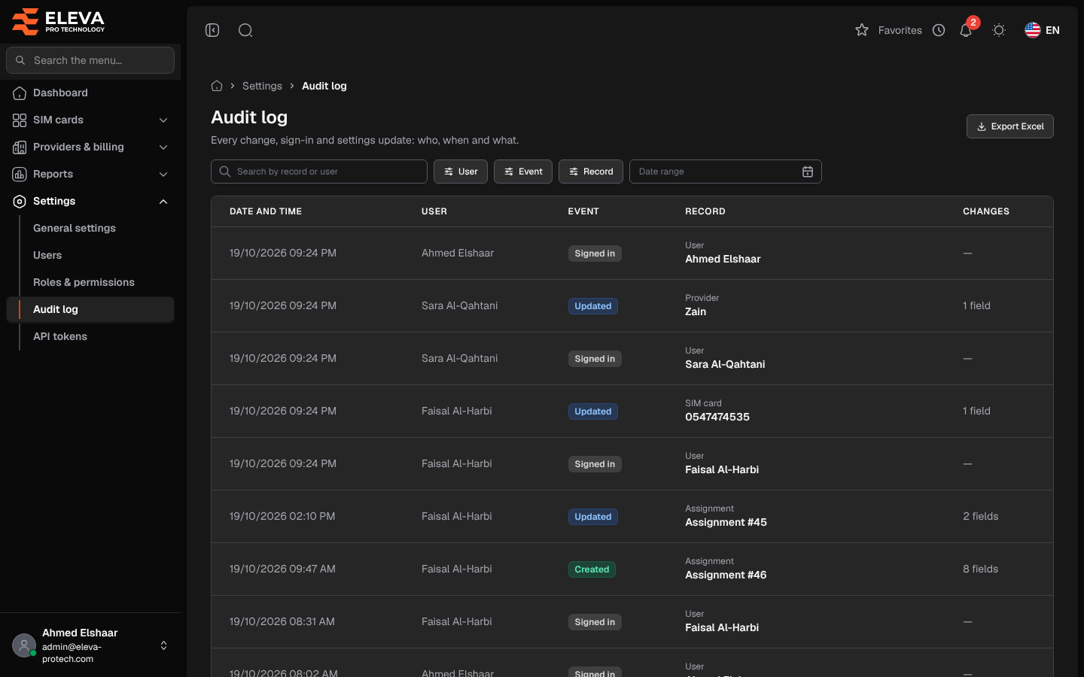Viewport: 1084px width, 677px height.
Task: Open the Record filter dropdown
Action: pyautogui.click(x=591, y=172)
